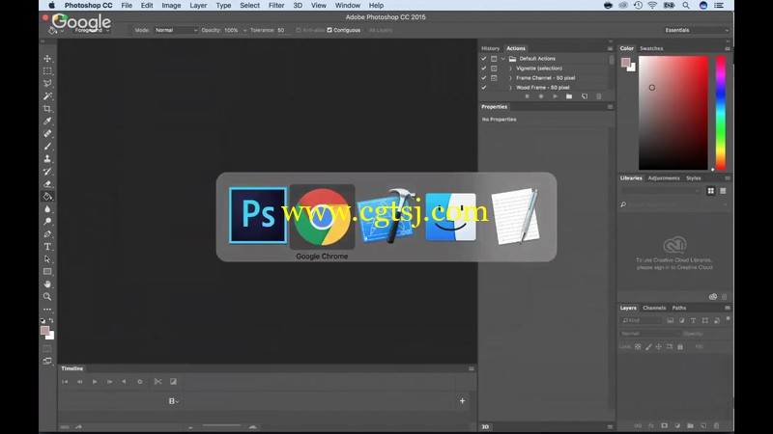Select the Crop tool

pos(47,109)
